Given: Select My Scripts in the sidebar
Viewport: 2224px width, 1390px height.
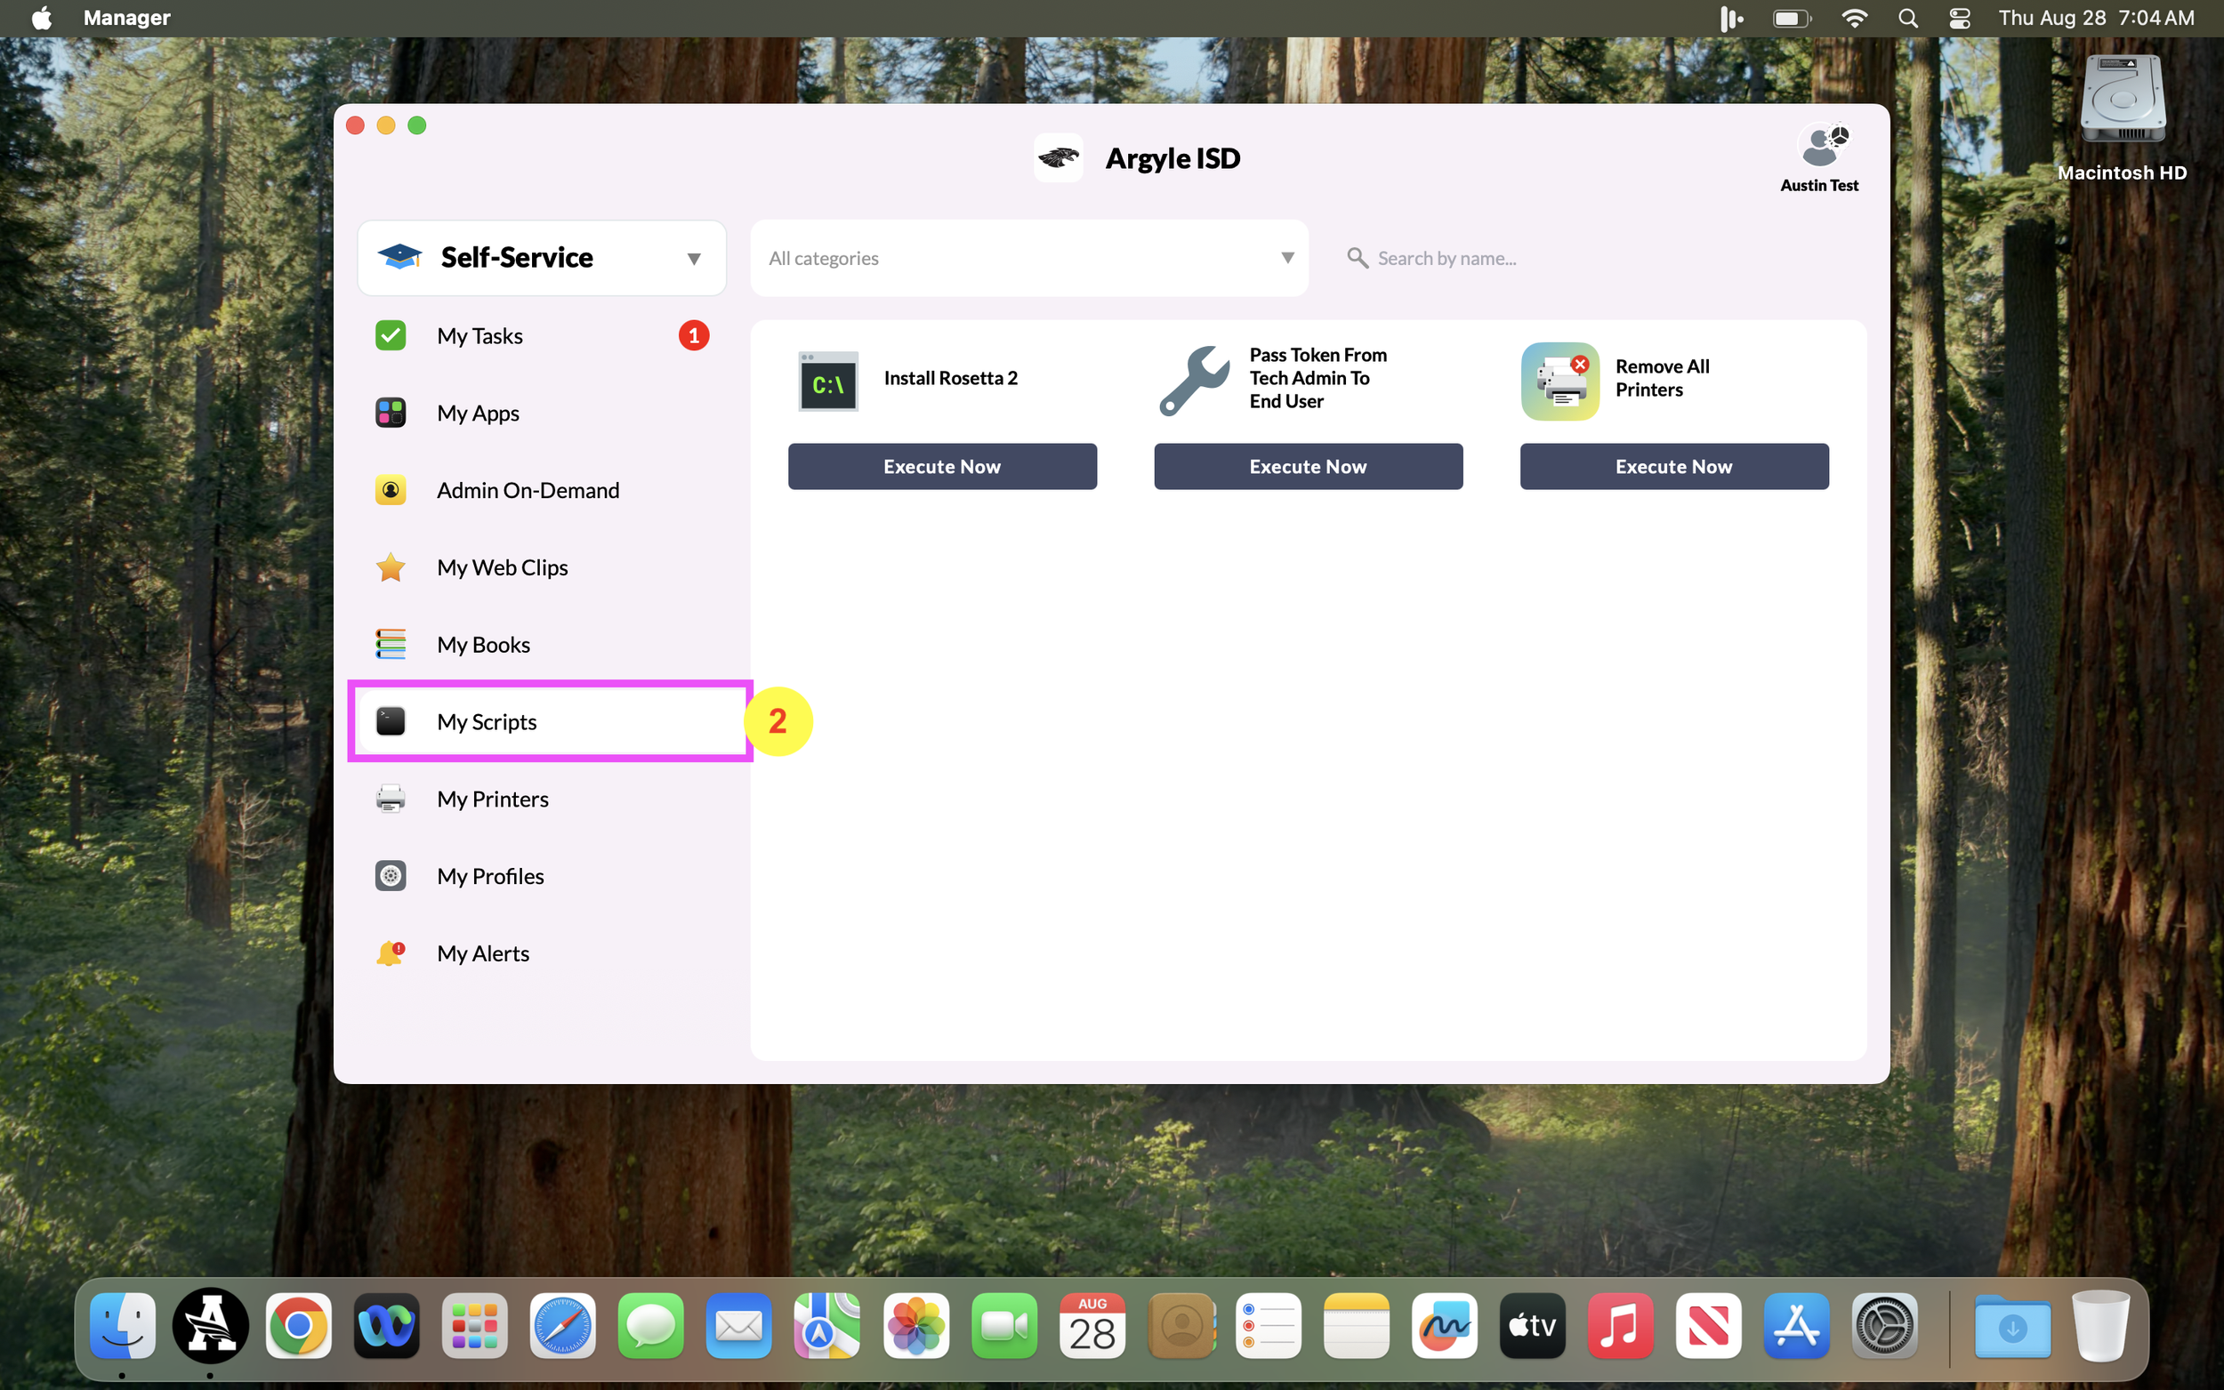Looking at the screenshot, I should pyautogui.click(x=487, y=721).
